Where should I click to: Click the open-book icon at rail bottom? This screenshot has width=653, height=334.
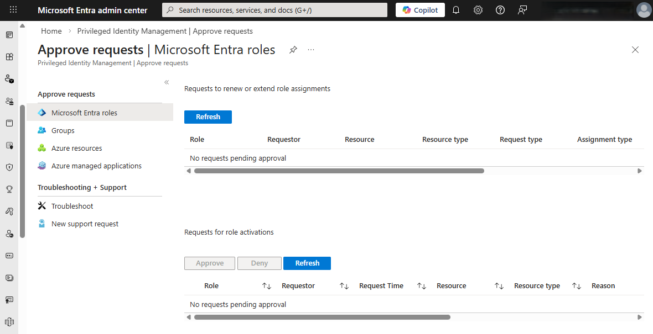click(9, 321)
